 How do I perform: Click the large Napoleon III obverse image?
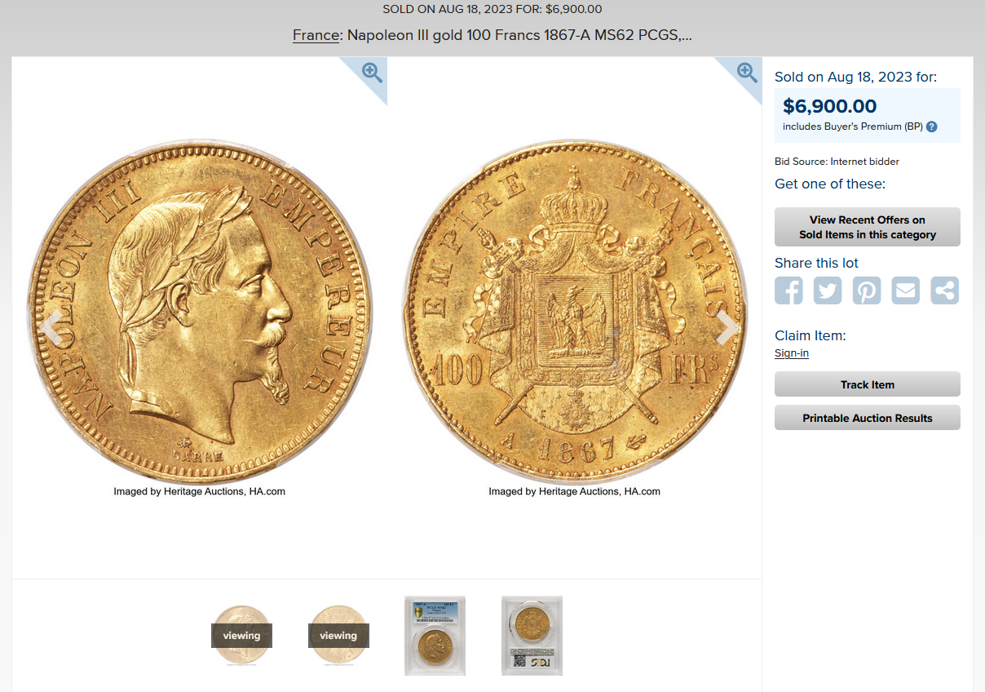[200, 312]
